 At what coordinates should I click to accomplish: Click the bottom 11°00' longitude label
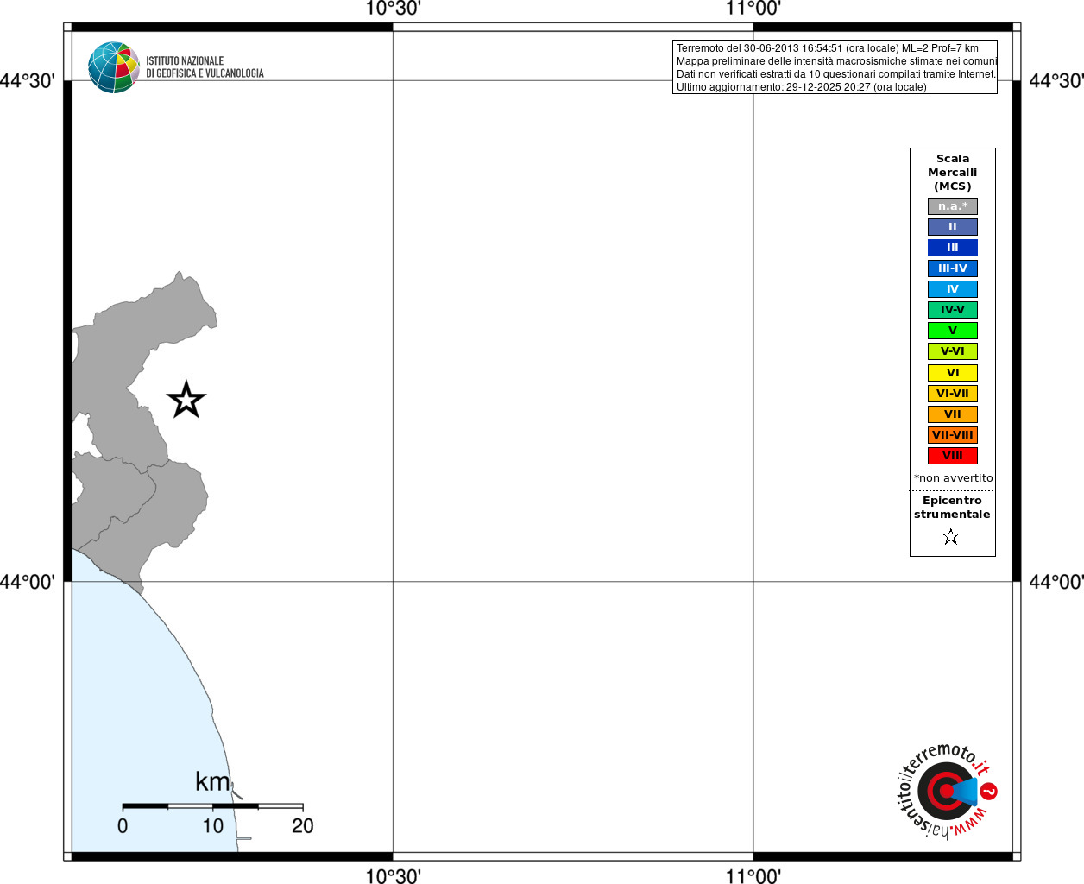[x=753, y=876]
